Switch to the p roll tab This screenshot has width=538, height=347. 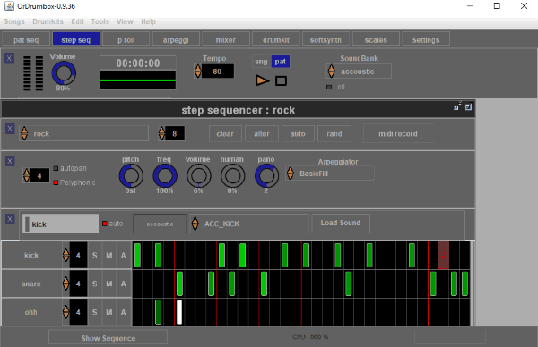tap(126, 39)
